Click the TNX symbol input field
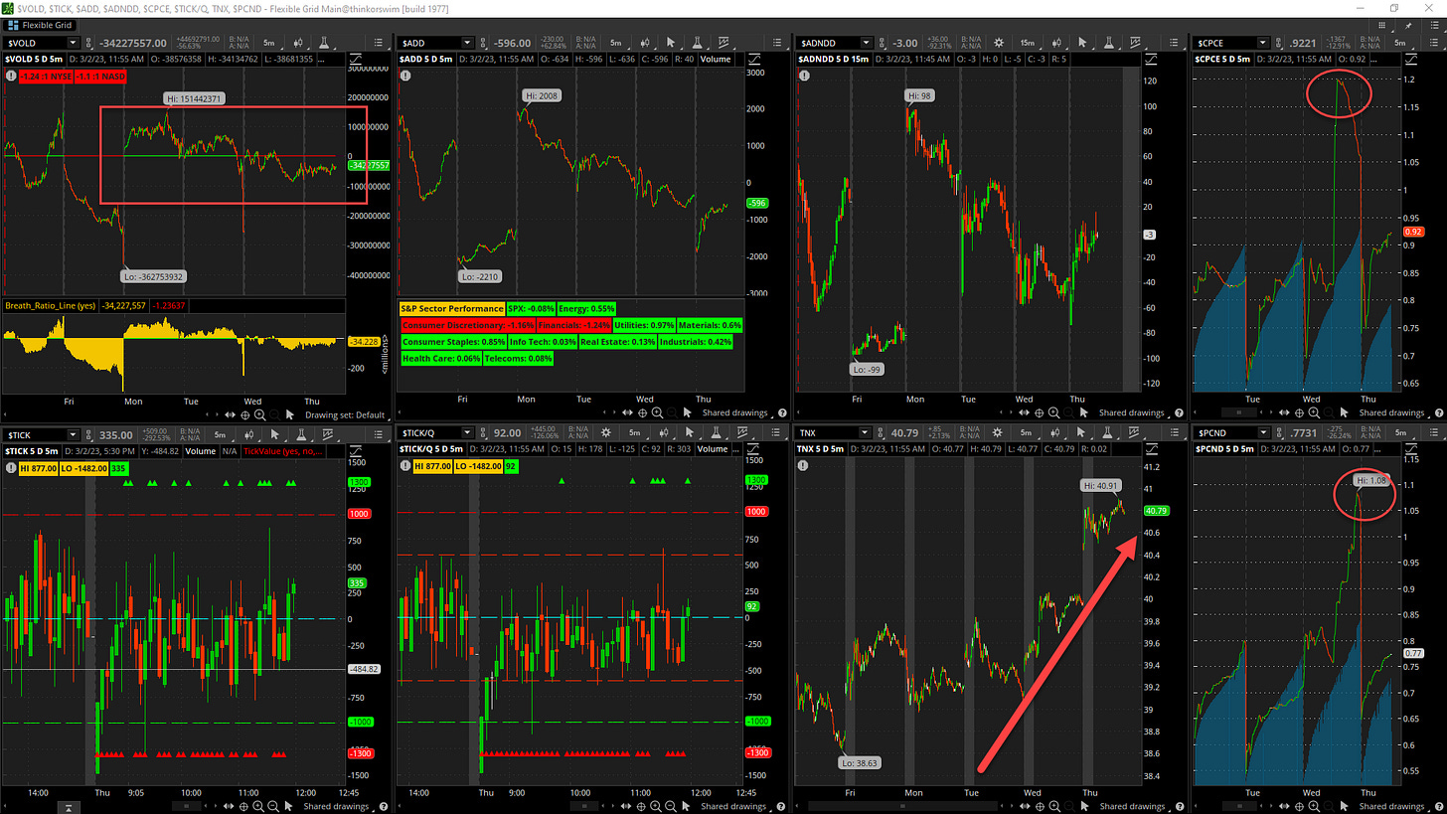 point(825,434)
